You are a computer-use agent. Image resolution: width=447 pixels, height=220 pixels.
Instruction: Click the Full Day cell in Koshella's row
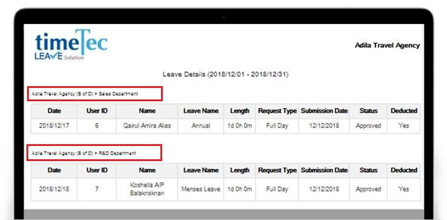(277, 189)
